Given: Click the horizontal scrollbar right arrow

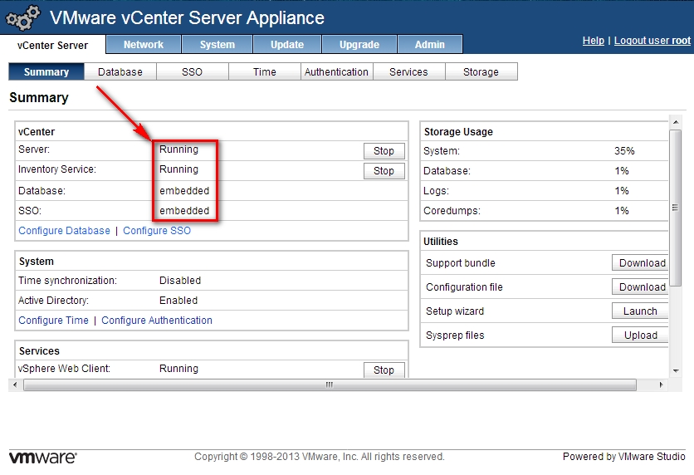Looking at the screenshot, I should [x=662, y=384].
